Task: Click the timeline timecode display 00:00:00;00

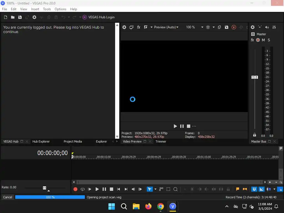Action: [52, 153]
